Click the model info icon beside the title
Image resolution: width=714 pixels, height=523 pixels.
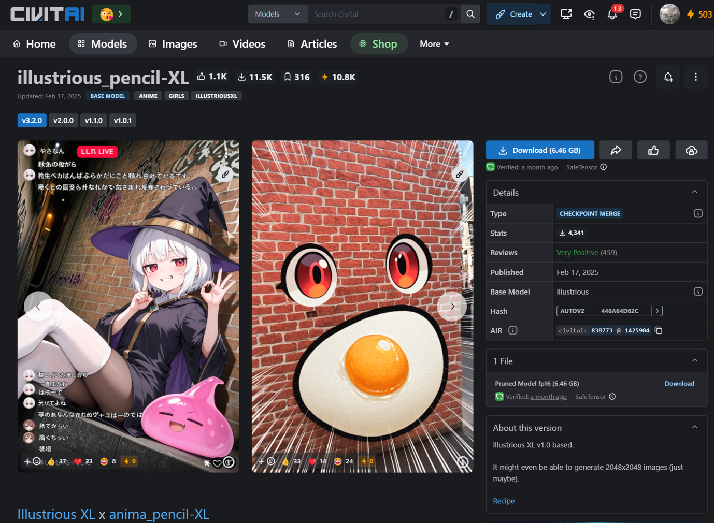[x=616, y=77]
